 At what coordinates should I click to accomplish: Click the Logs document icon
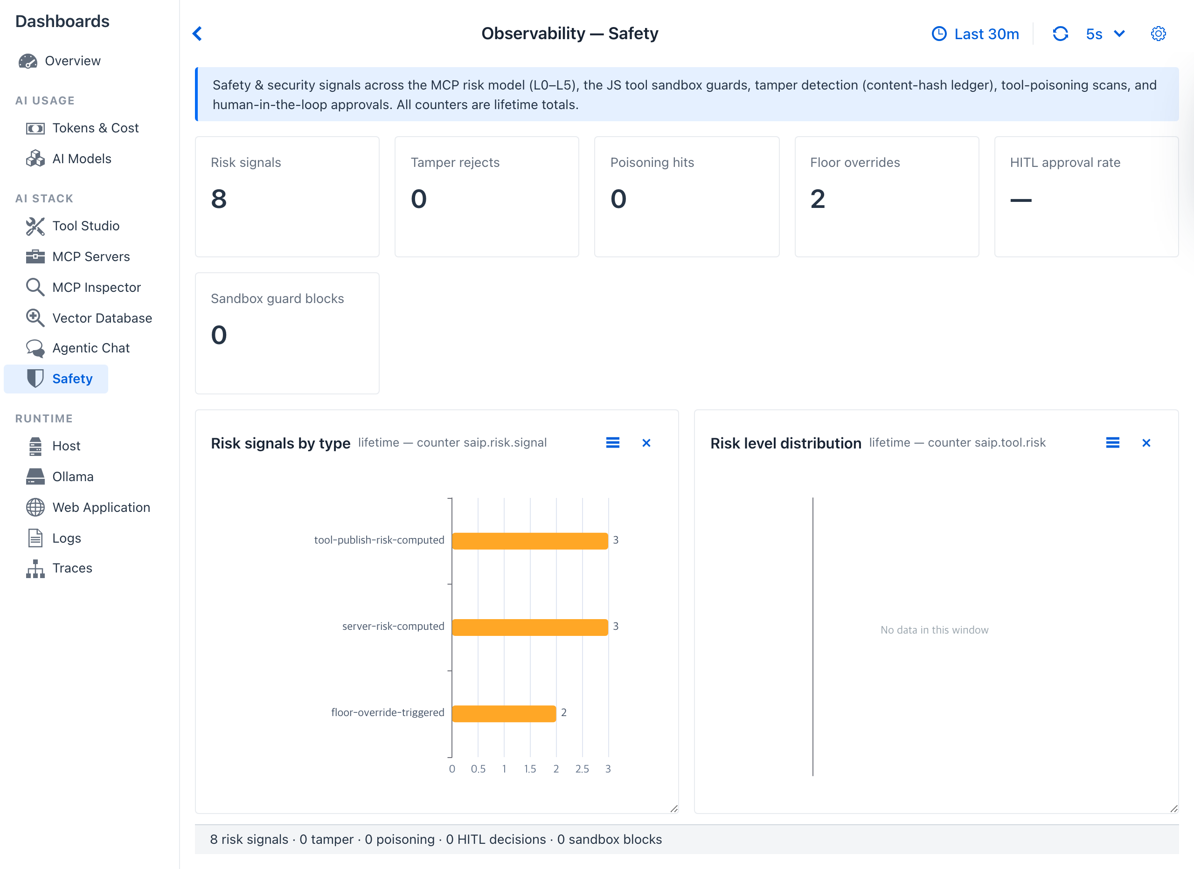[x=35, y=538]
